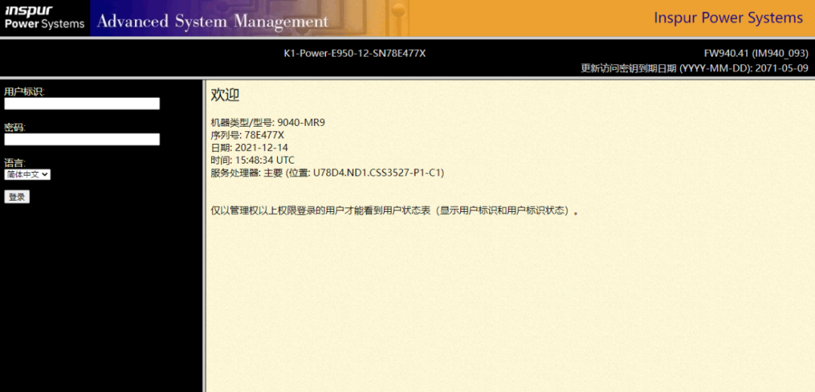Viewport: 815px width, 392px height.
Task: Click the 语言 label
Action: click(15, 163)
